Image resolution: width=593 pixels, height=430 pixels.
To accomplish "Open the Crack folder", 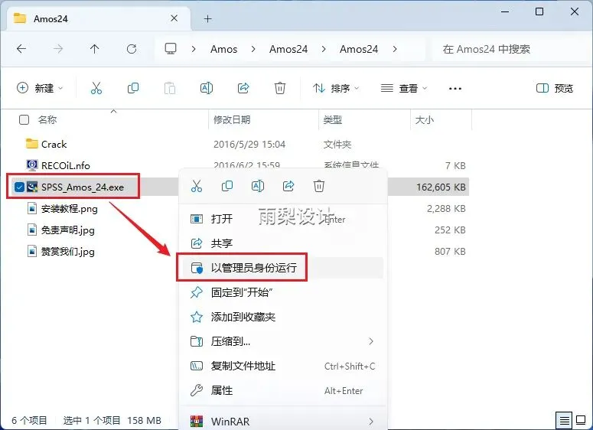I will pos(54,144).
